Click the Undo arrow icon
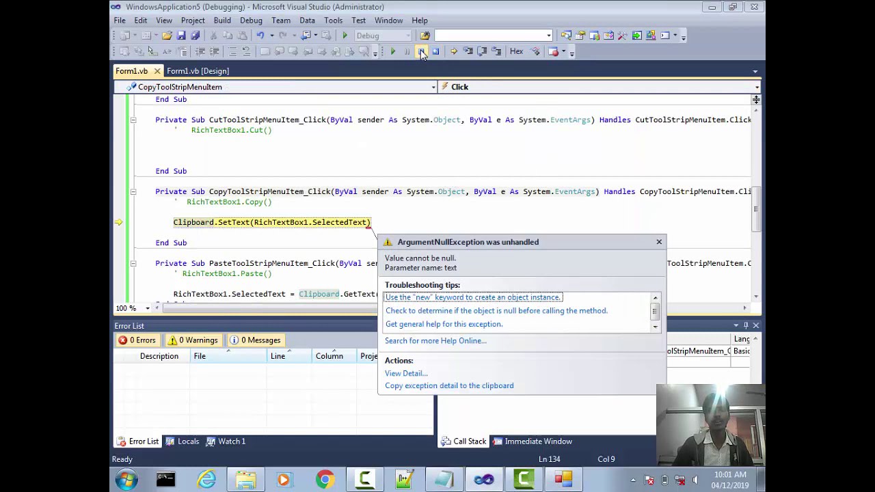 coord(260,36)
